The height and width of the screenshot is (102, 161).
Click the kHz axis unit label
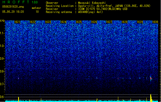tap(2, 21)
